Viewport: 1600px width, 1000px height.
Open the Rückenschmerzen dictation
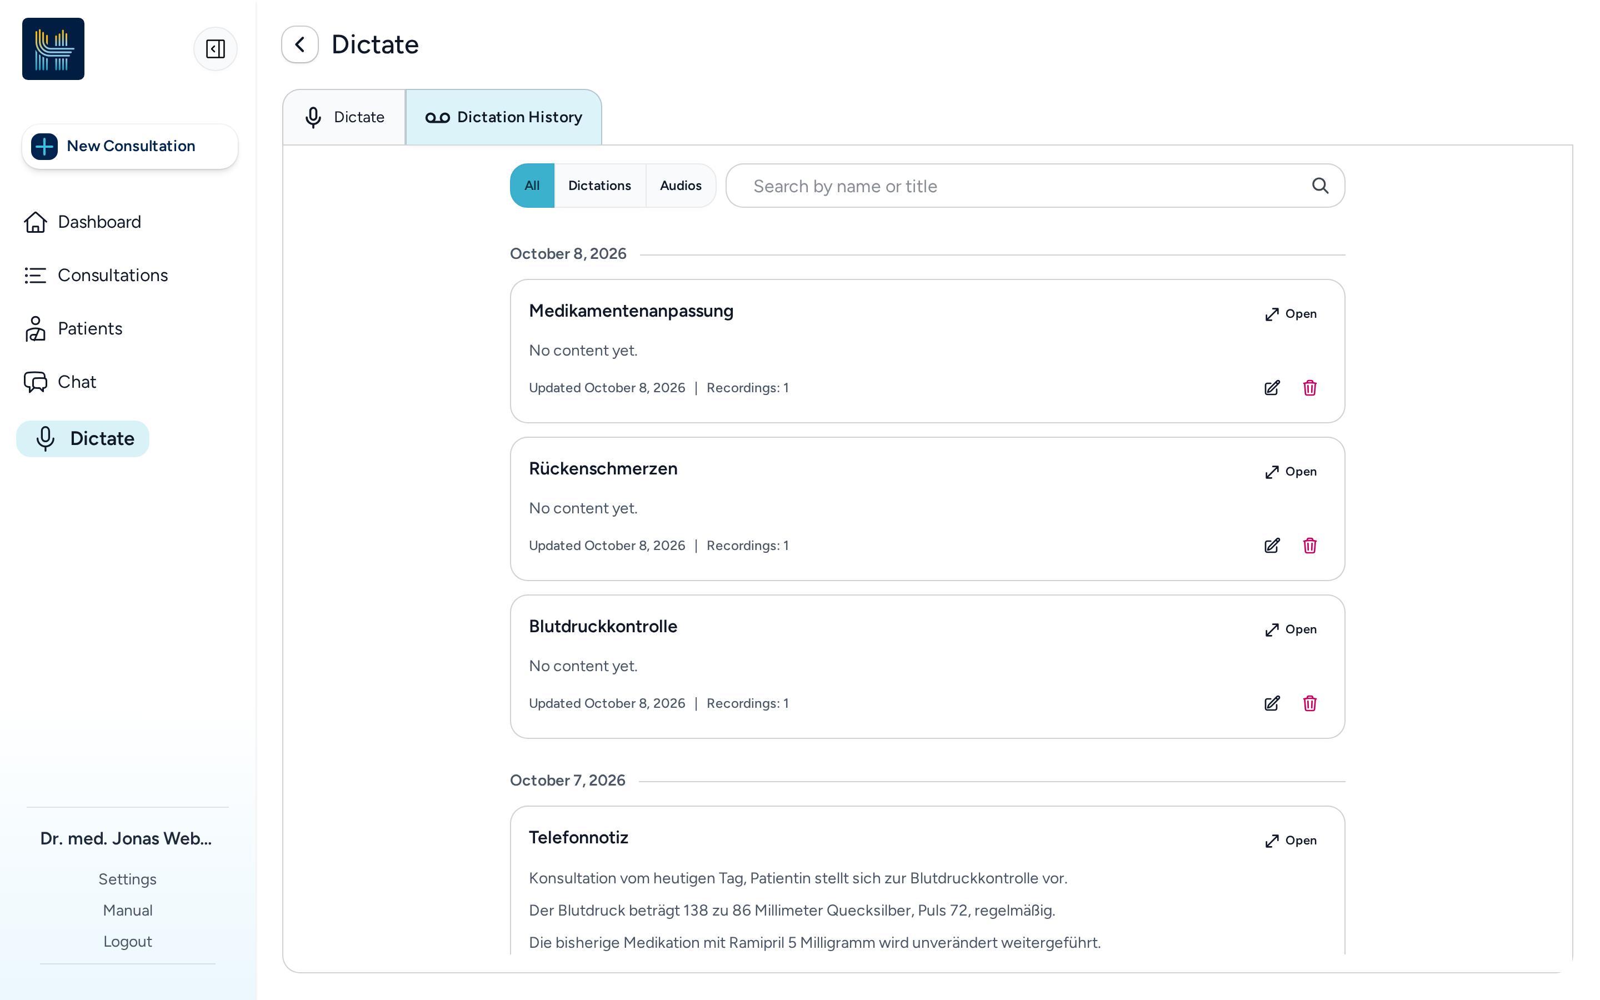[x=1291, y=472]
